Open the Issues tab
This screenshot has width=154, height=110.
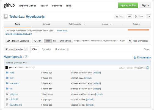click(107, 24)
